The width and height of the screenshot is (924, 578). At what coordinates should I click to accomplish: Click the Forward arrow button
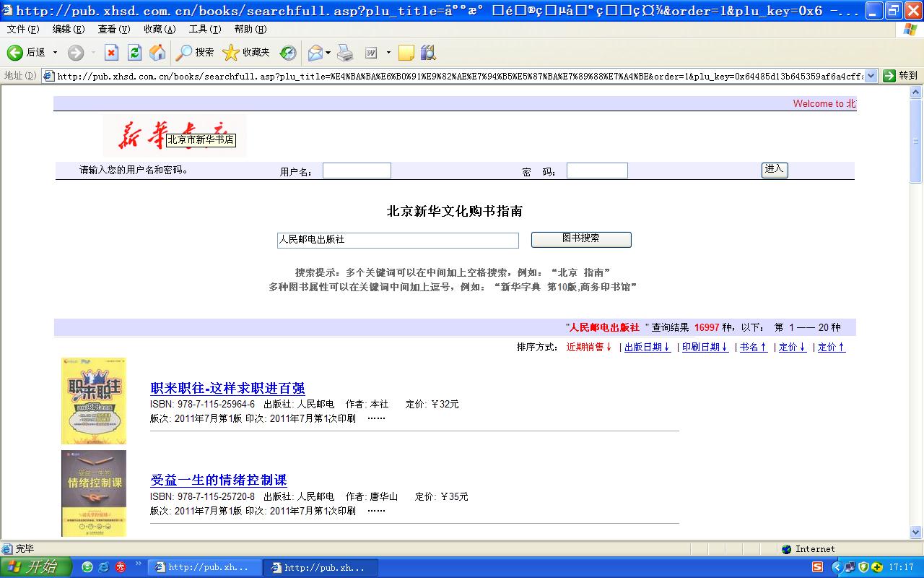click(76, 53)
